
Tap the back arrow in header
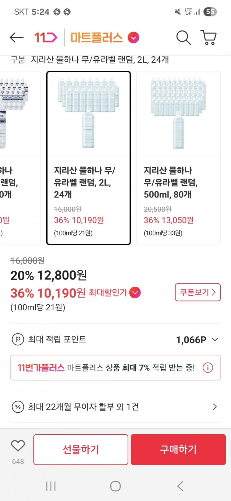point(16,37)
